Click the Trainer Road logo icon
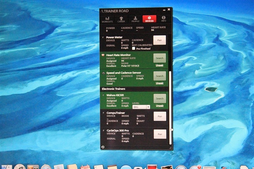Image resolution: width=254 pixels, height=169 pixels. click(x=102, y=11)
